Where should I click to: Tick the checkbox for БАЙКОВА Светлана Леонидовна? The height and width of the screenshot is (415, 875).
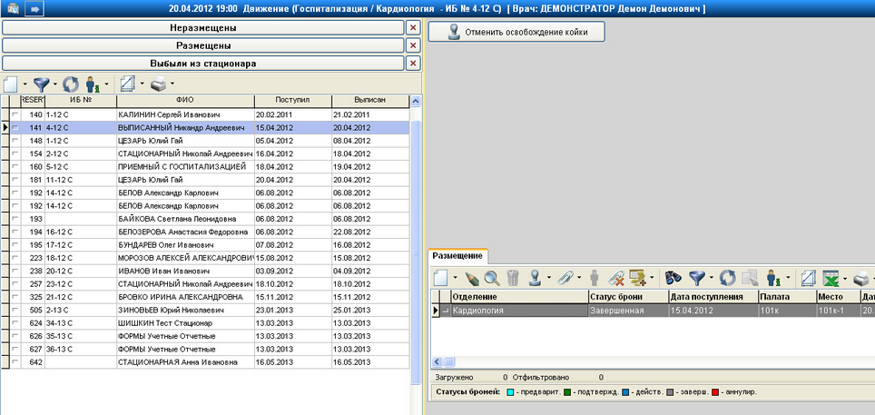[x=15, y=219]
